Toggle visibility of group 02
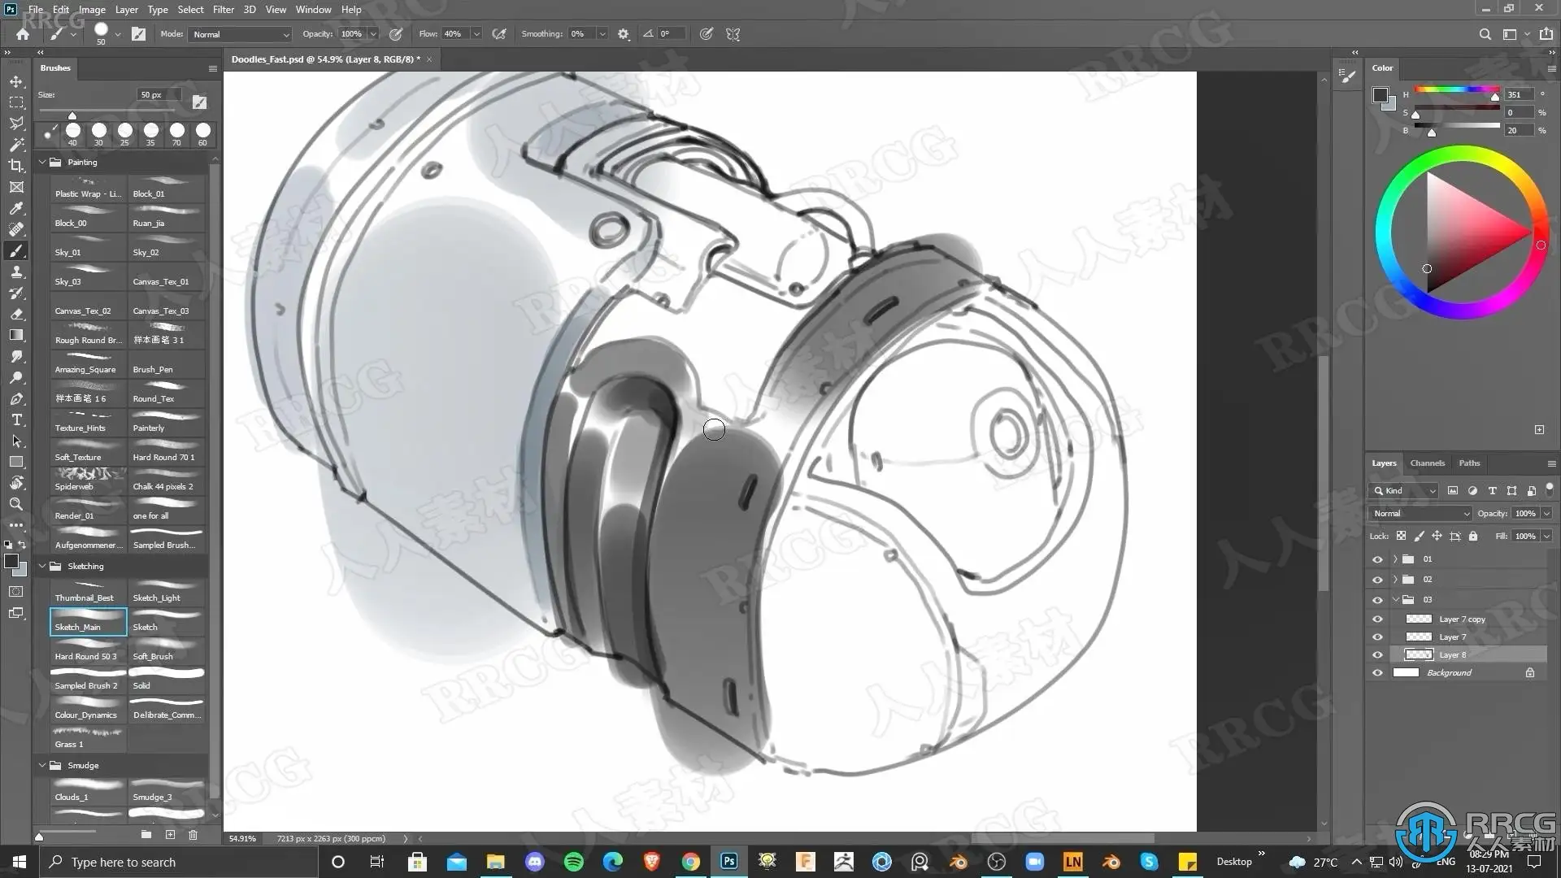 pyautogui.click(x=1377, y=580)
